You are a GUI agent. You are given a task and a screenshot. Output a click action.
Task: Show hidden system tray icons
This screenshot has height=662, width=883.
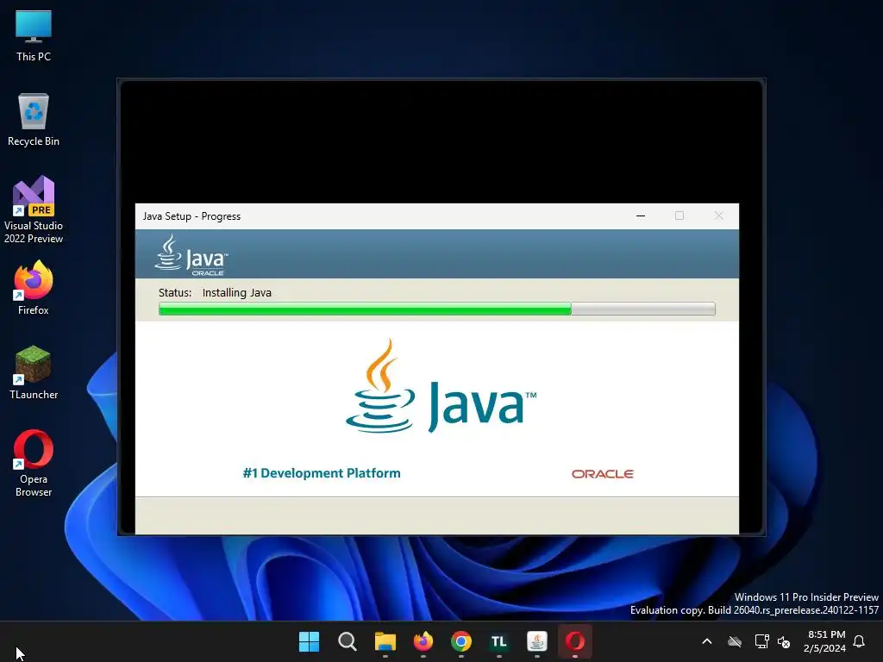[x=707, y=641]
